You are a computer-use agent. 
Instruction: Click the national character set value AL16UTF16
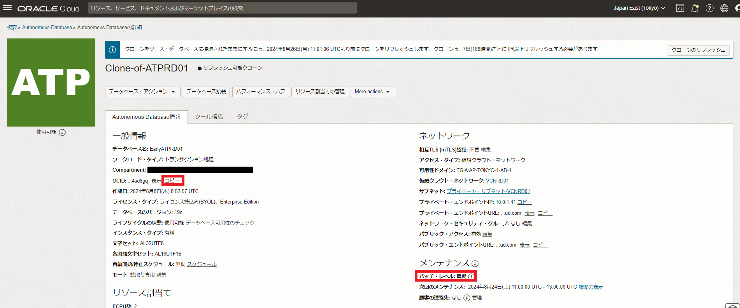(x=168, y=254)
